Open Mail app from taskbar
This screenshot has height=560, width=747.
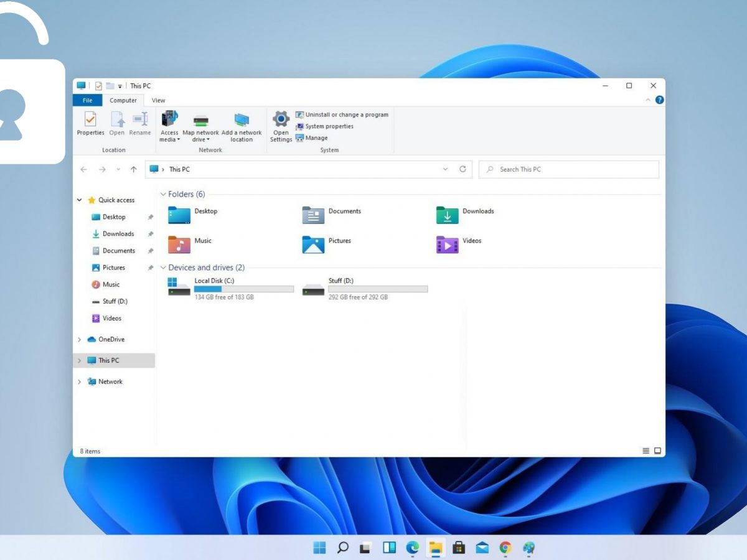pyautogui.click(x=482, y=548)
